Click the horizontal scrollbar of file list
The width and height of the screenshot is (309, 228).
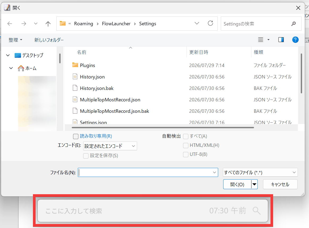(x=163, y=127)
